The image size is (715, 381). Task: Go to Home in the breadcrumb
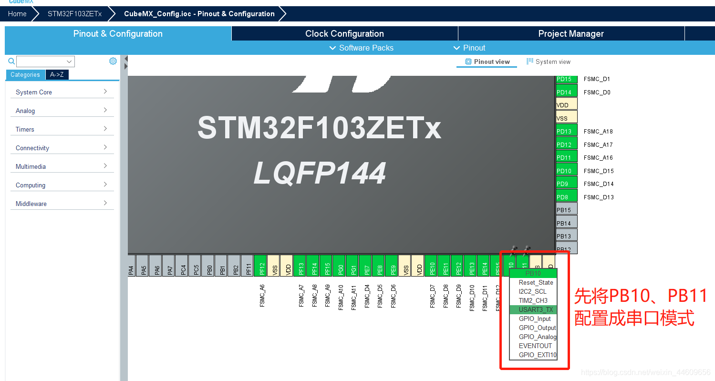(x=17, y=14)
